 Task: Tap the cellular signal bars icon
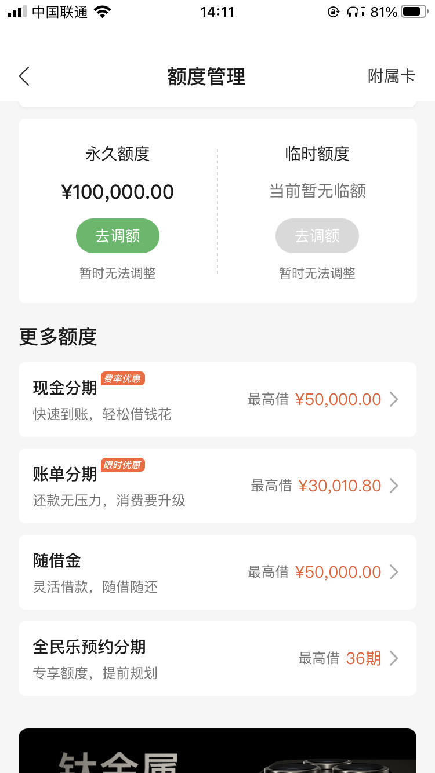17,12
